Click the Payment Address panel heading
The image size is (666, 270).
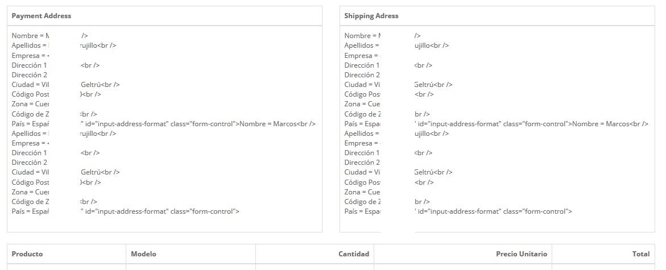pyautogui.click(x=41, y=16)
